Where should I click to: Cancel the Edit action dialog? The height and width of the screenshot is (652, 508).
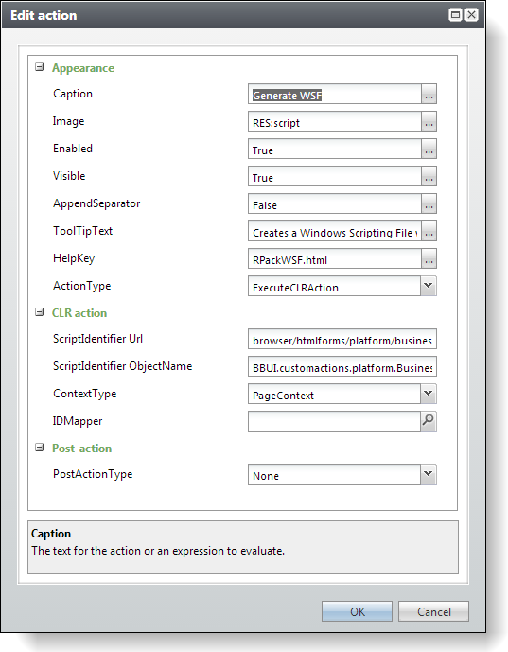click(433, 611)
